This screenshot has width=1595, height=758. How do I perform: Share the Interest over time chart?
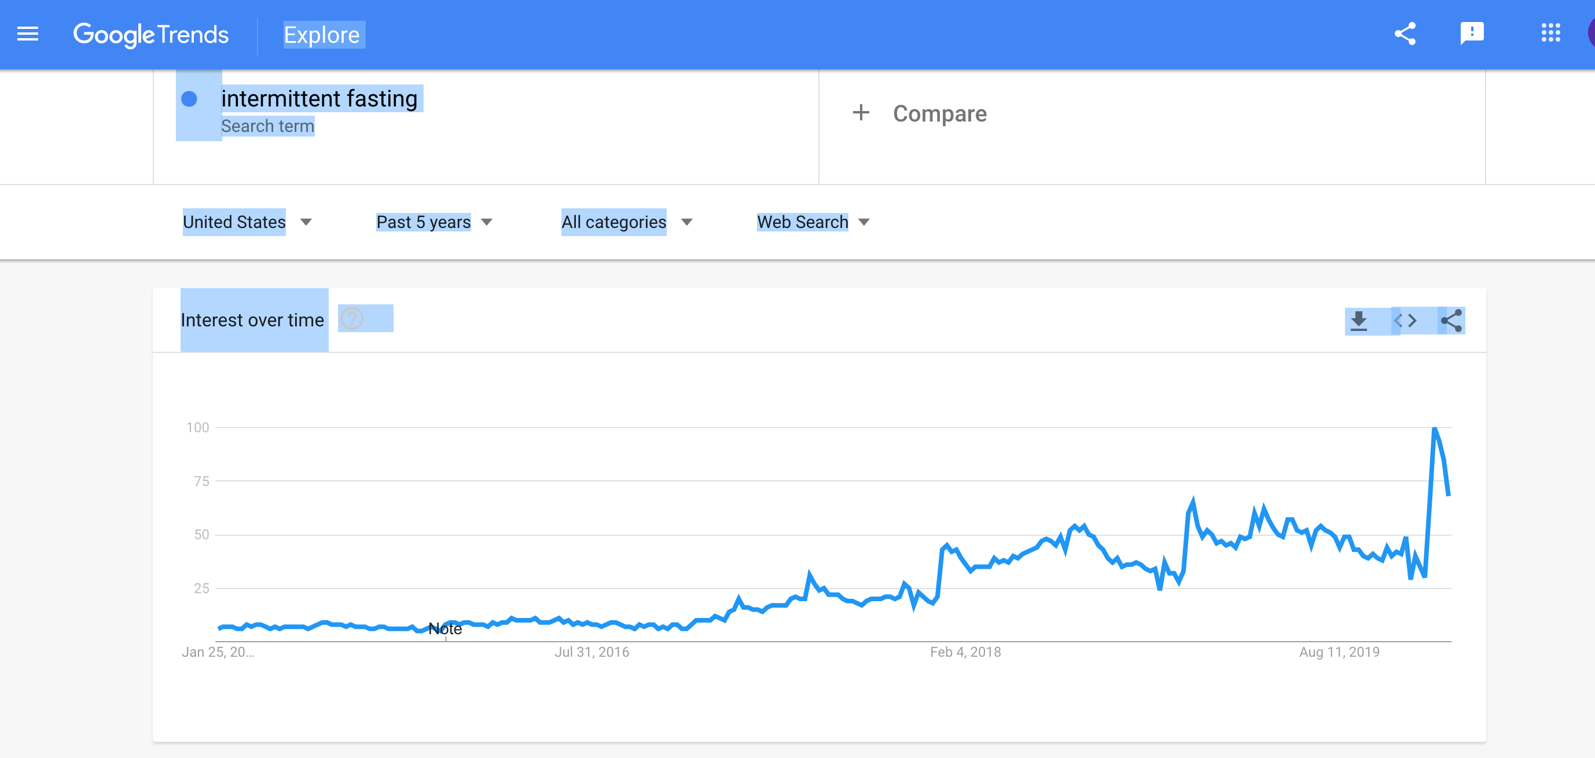[1451, 321]
